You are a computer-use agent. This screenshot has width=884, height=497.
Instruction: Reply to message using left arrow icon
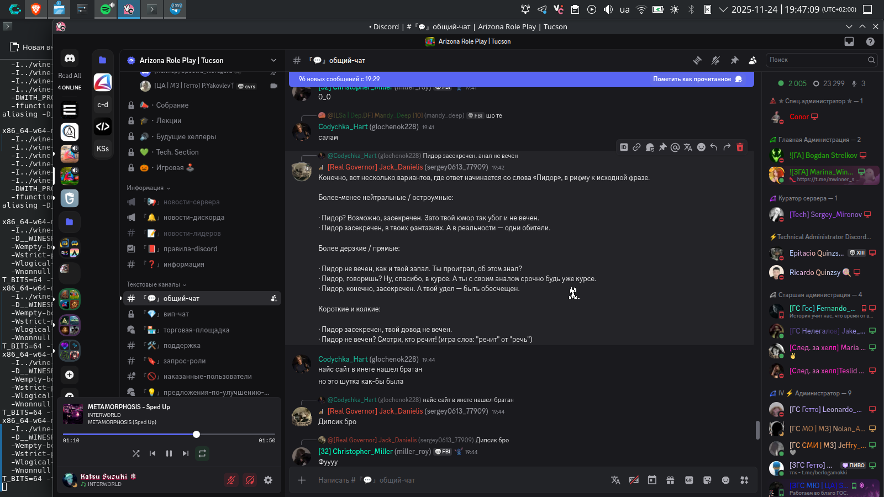pos(714,147)
